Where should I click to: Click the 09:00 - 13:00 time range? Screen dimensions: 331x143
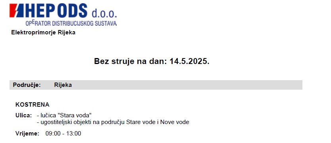pos(63,134)
